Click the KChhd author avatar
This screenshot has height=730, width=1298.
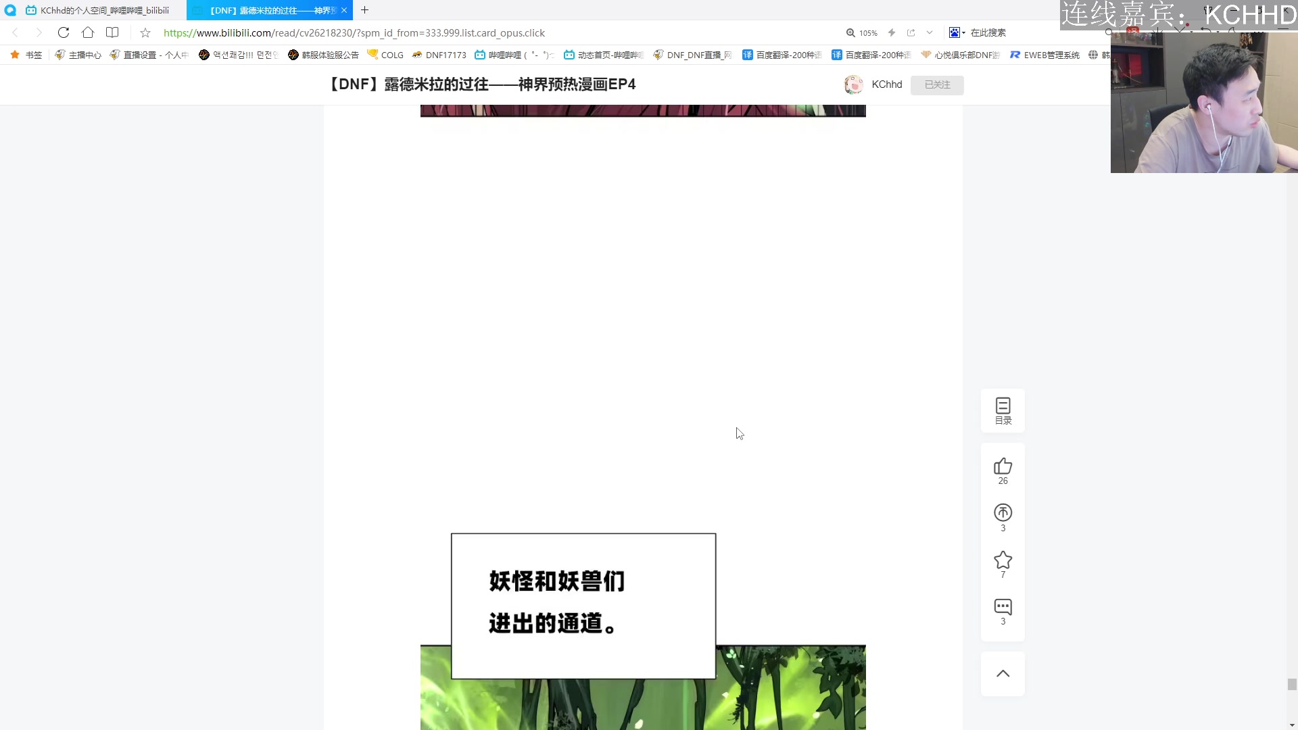click(x=854, y=84)
